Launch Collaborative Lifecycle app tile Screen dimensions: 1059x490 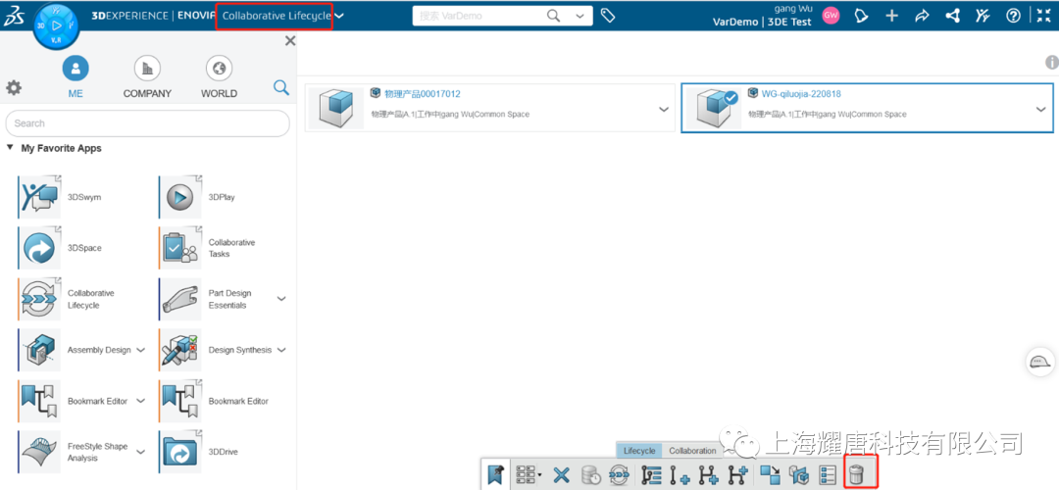point(39,299)
